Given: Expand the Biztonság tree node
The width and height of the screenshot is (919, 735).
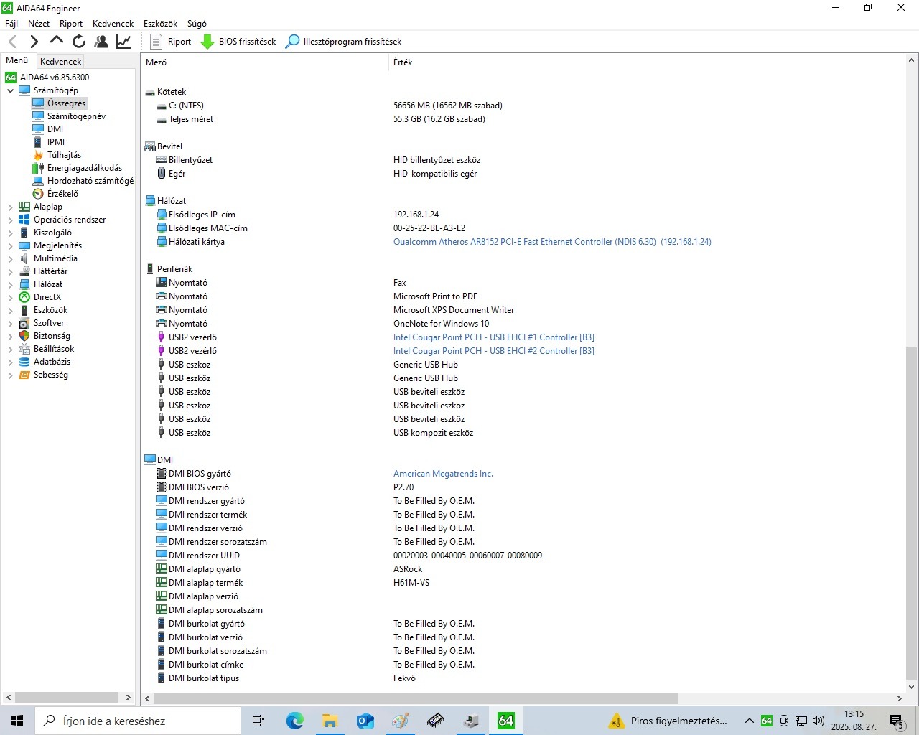Looking at the screenshot, I should click(10, 336).
